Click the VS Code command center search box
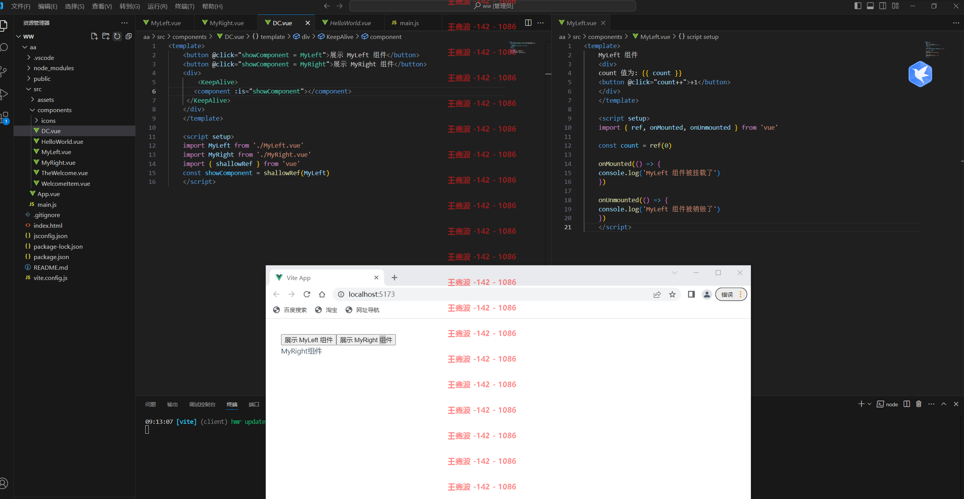The image size is (964, 499). click(492, 6)
